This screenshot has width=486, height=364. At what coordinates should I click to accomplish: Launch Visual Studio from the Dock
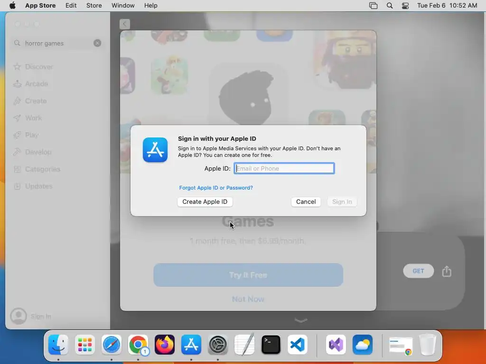tap(336, 345)
